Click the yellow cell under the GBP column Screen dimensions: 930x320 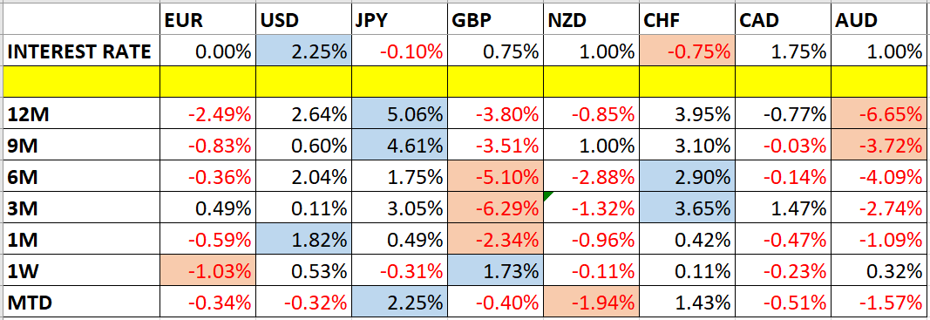tap(495, 82)
